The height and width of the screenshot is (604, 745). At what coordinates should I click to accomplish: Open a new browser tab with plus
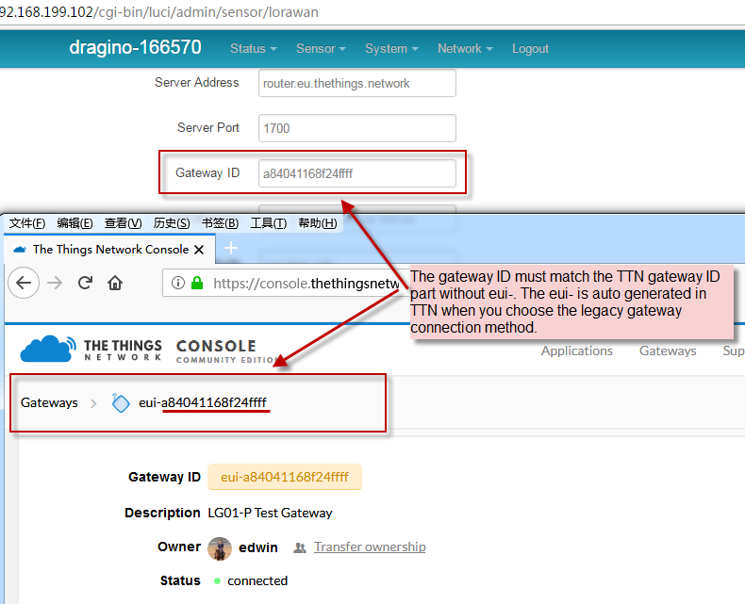tap(231, 248)
